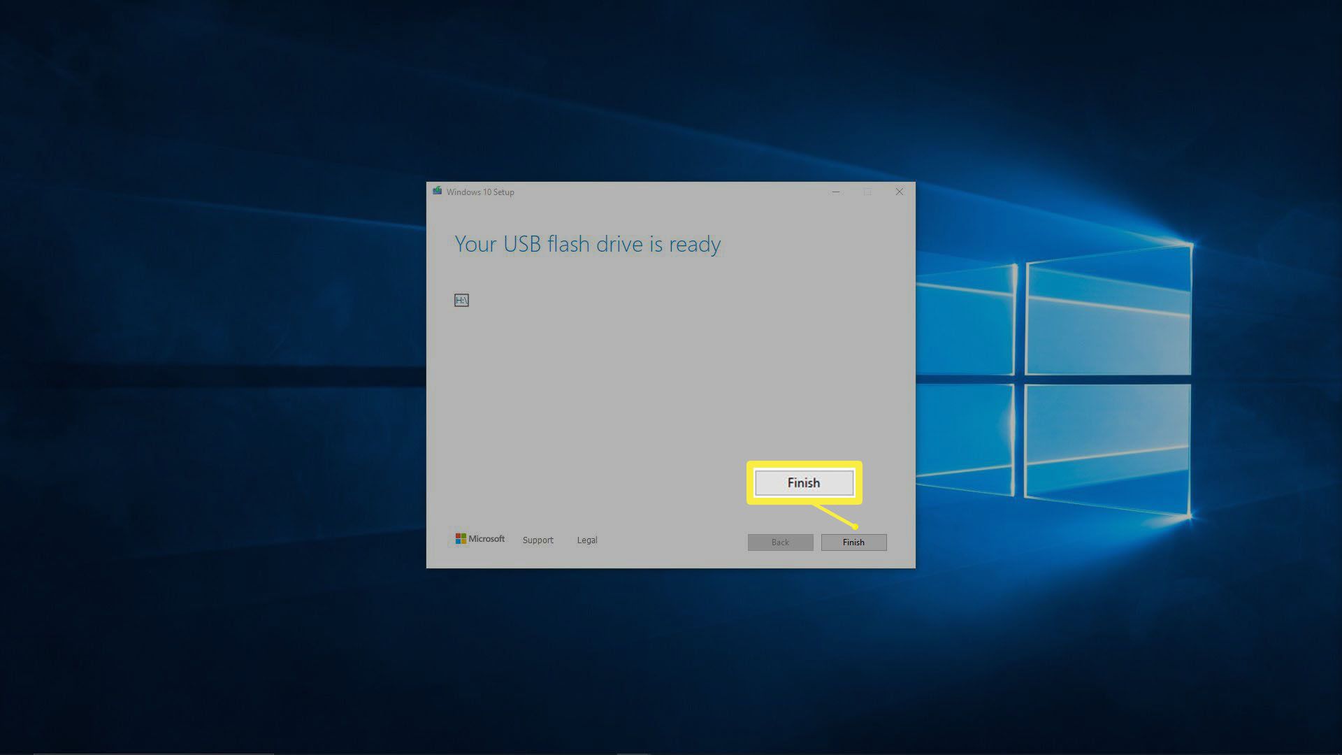The height and width of the screenshot is (755, 1342).
Task: Close the Windows 10 Setup window
Action: coord(900,192)
